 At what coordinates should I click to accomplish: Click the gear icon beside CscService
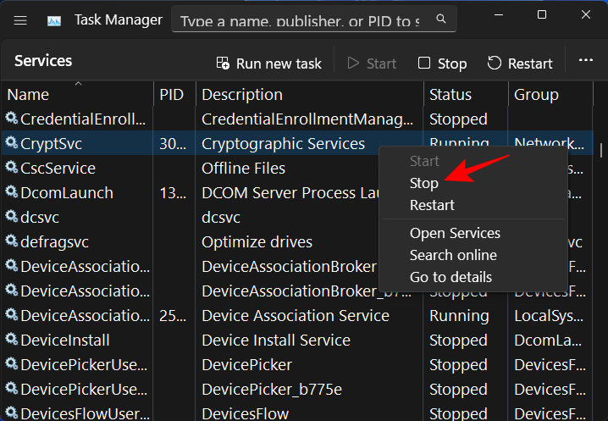[x=11, y=168]
